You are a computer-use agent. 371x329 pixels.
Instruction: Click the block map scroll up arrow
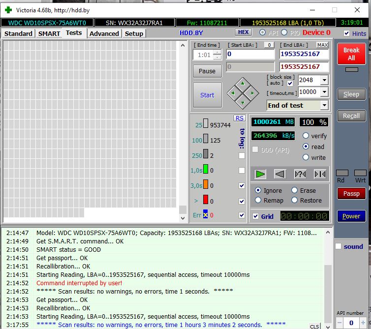pos(183,45)
